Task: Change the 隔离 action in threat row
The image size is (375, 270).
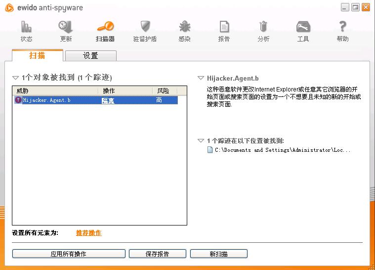Action: pyautogui.click(x=108, y=100)
